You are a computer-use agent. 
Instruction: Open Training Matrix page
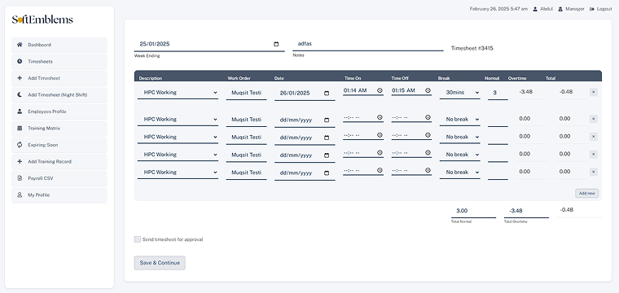pos(59,128)
